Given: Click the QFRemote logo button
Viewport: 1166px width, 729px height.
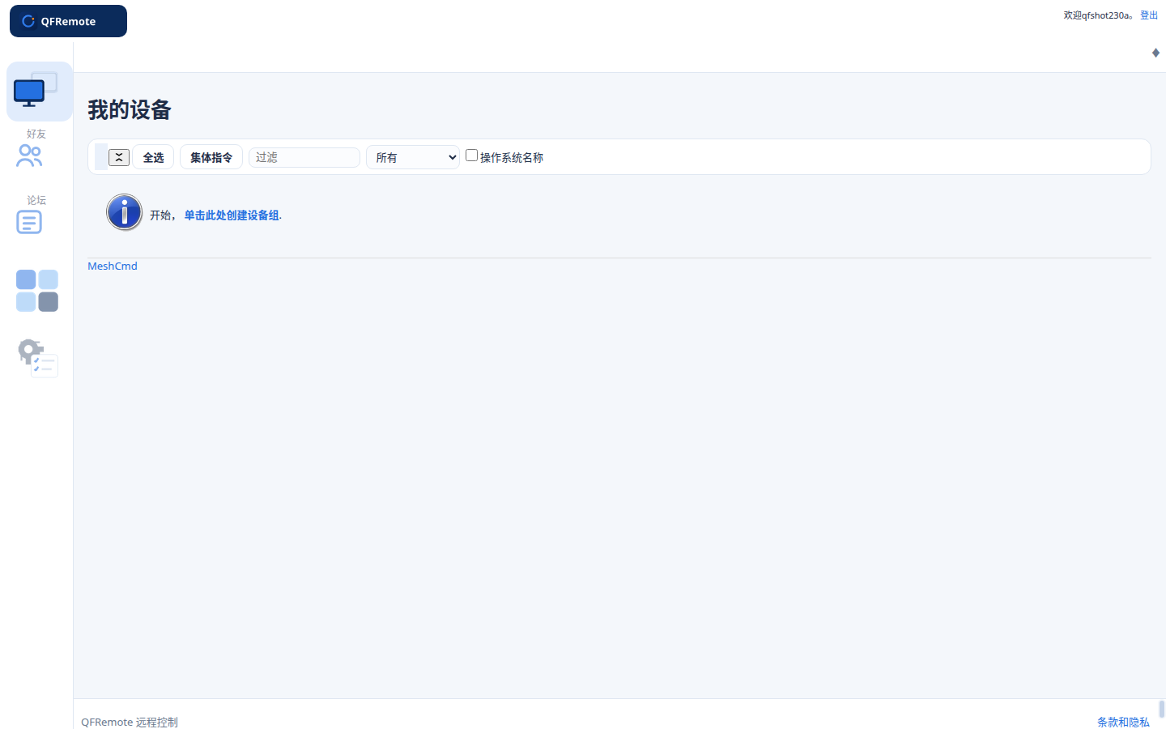Looking at the screenshot, I should click(x=68, y=21).
